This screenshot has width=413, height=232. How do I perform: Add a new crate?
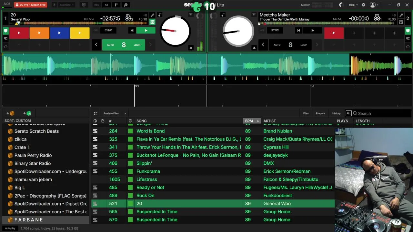coord(11,113)
